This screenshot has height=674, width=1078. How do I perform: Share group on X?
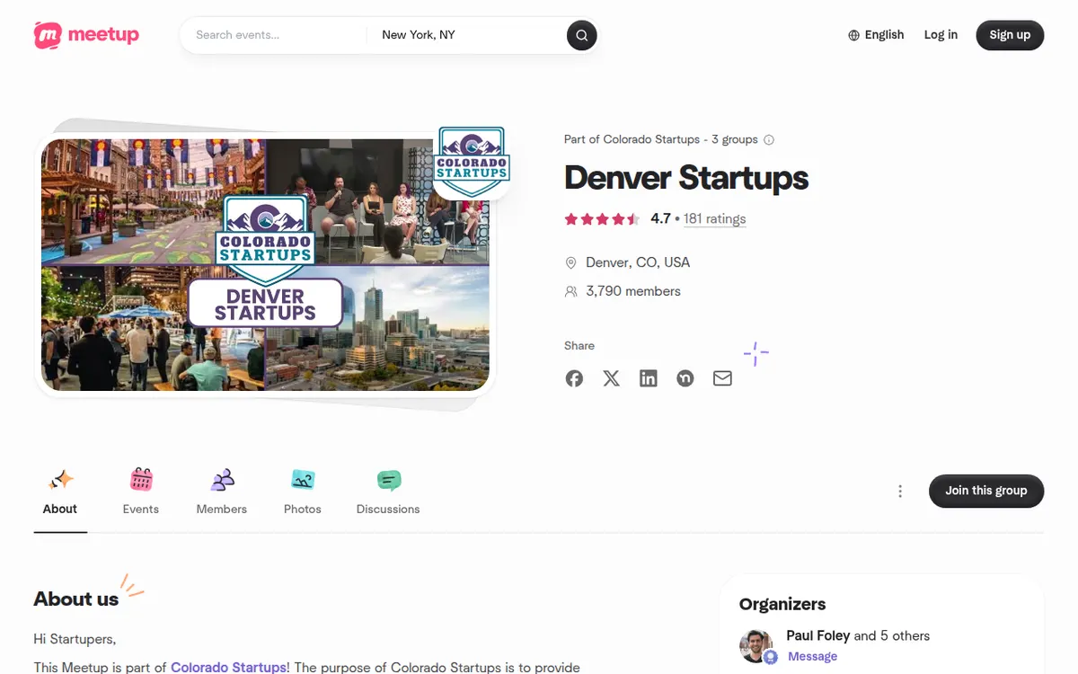611,378
